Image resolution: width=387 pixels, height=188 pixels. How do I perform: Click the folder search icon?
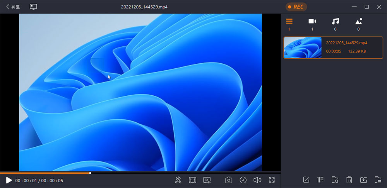click(335, 180)
